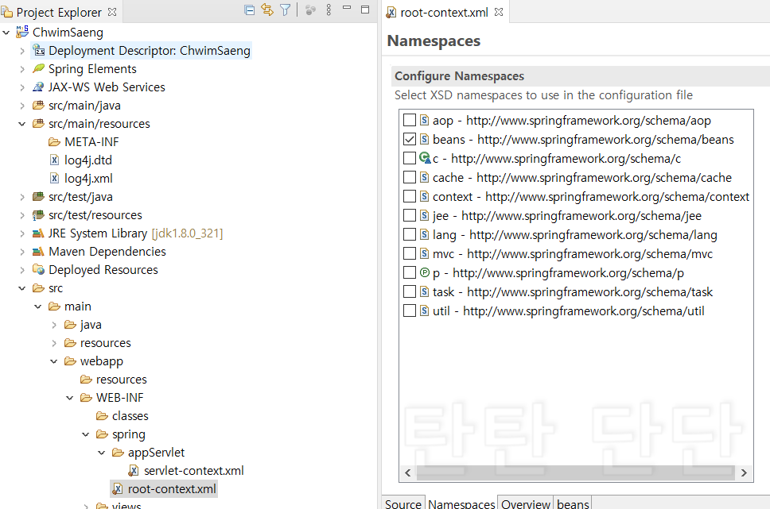The height and width of the screenshot is (509, 770).
Task: Select the root-context.xml editor tab
Action: [x=445, y=12]
